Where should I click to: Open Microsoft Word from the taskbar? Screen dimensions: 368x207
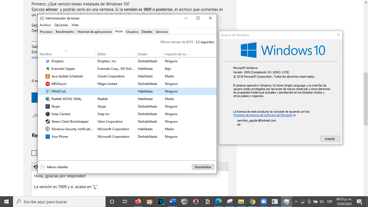point(173,202)
